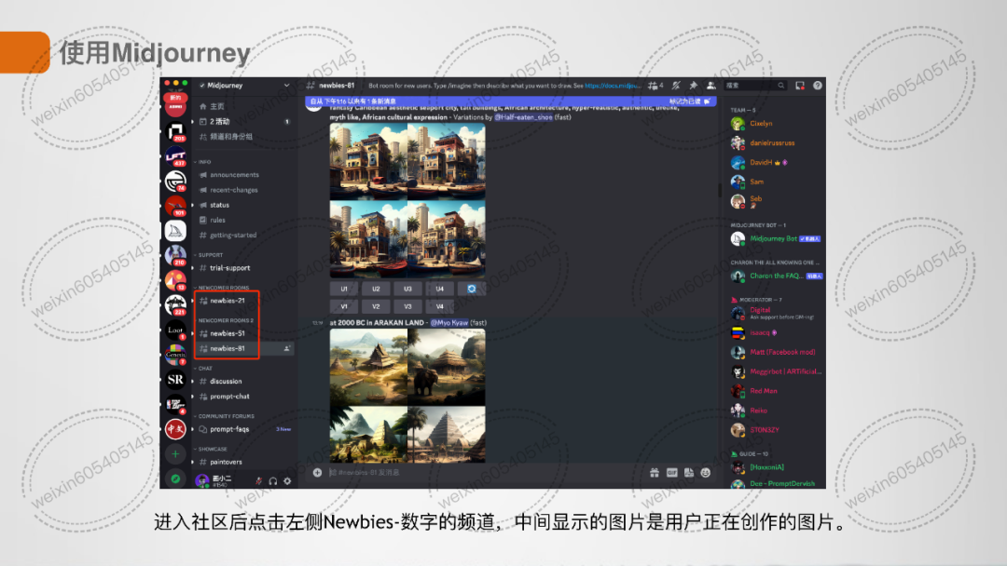Open the docs.midjourney link in channel topic
Viewport: 1007px width, 566px height.
(613, 86)
